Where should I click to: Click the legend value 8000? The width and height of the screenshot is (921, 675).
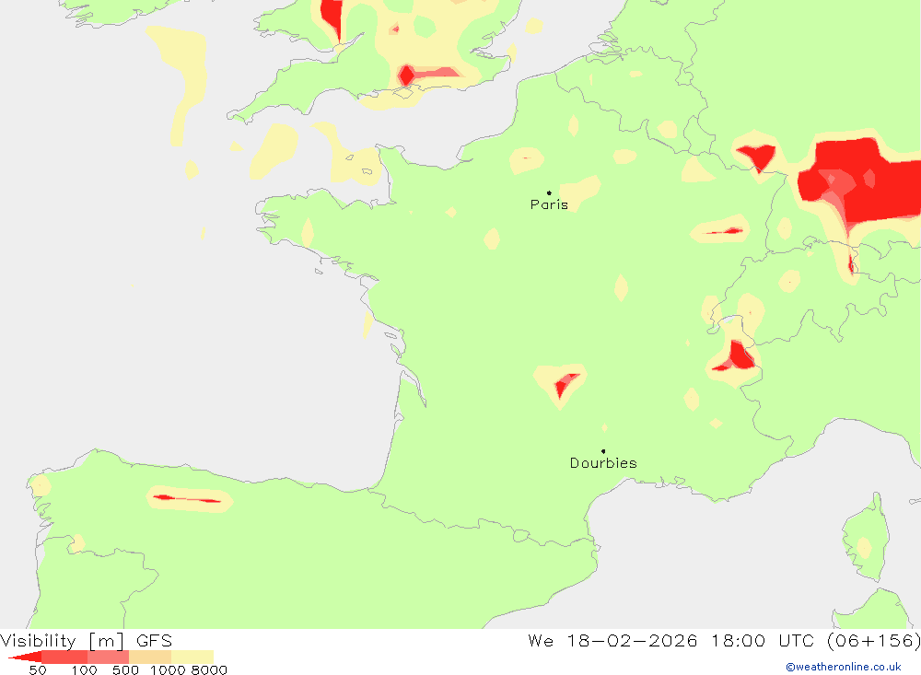coord(209,669)
